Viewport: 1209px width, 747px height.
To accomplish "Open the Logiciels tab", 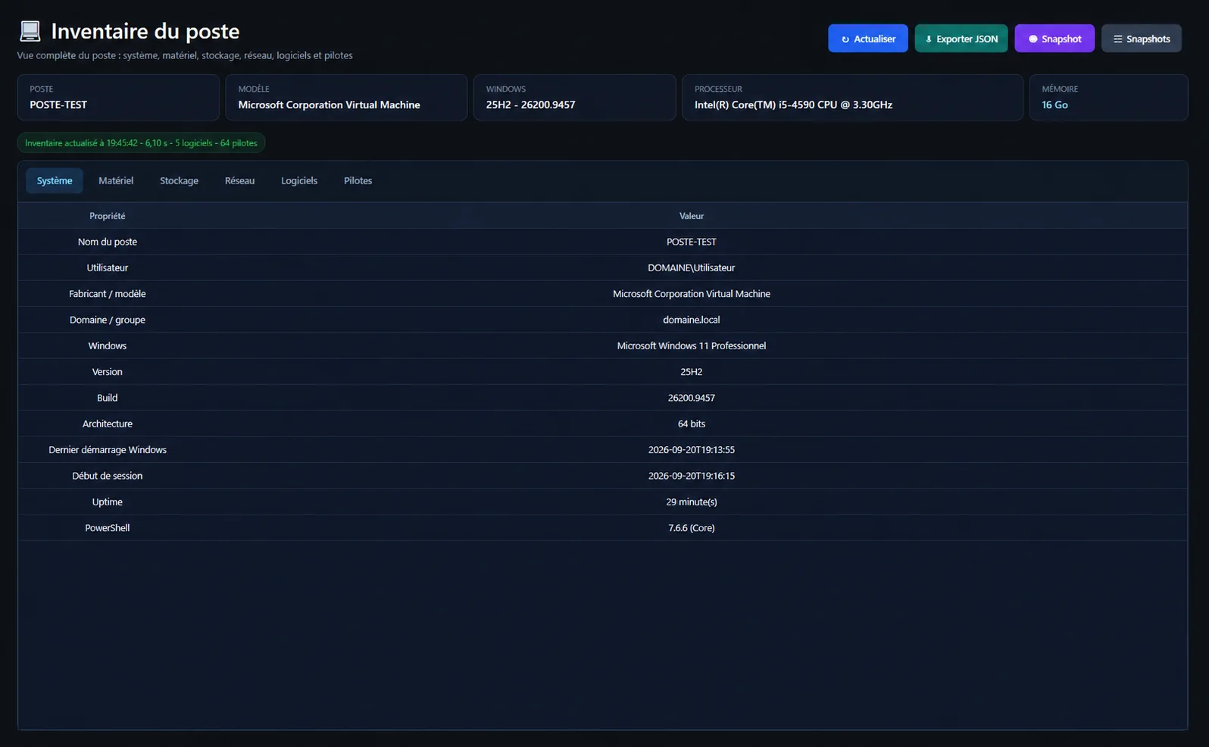I will (x=299, y=181).
